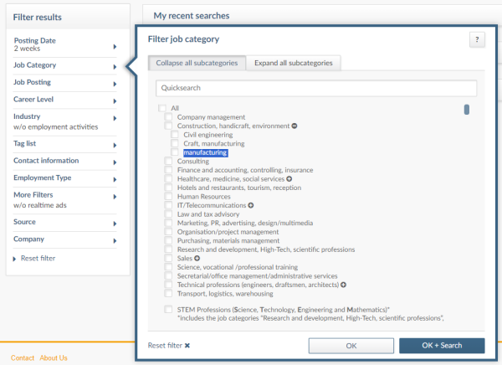Focus the Quicksearch input field
This screenshot has width=502, height=365.
click(x=316, y=88)
